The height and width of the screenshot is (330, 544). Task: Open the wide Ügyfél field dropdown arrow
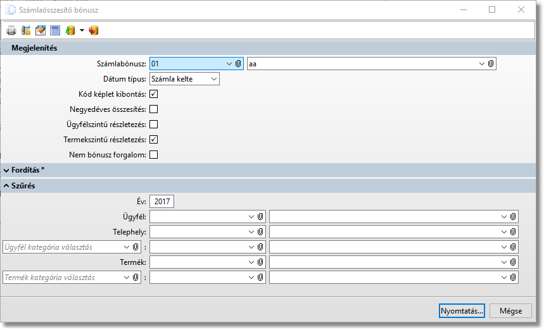(x=503, y=217)
